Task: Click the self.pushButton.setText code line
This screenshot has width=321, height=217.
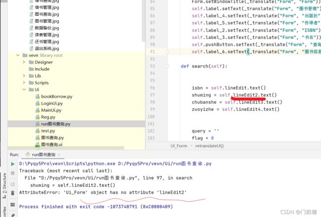Action: click(256, 44)
